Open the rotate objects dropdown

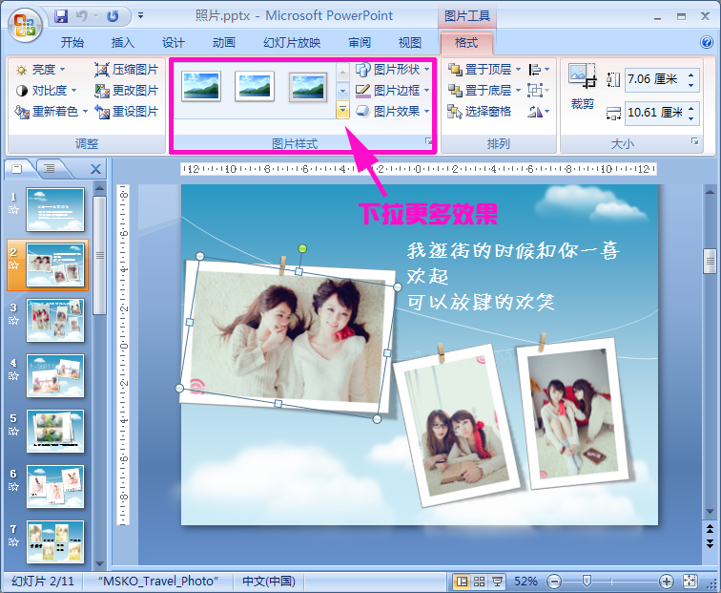click(x=539, y=112)
